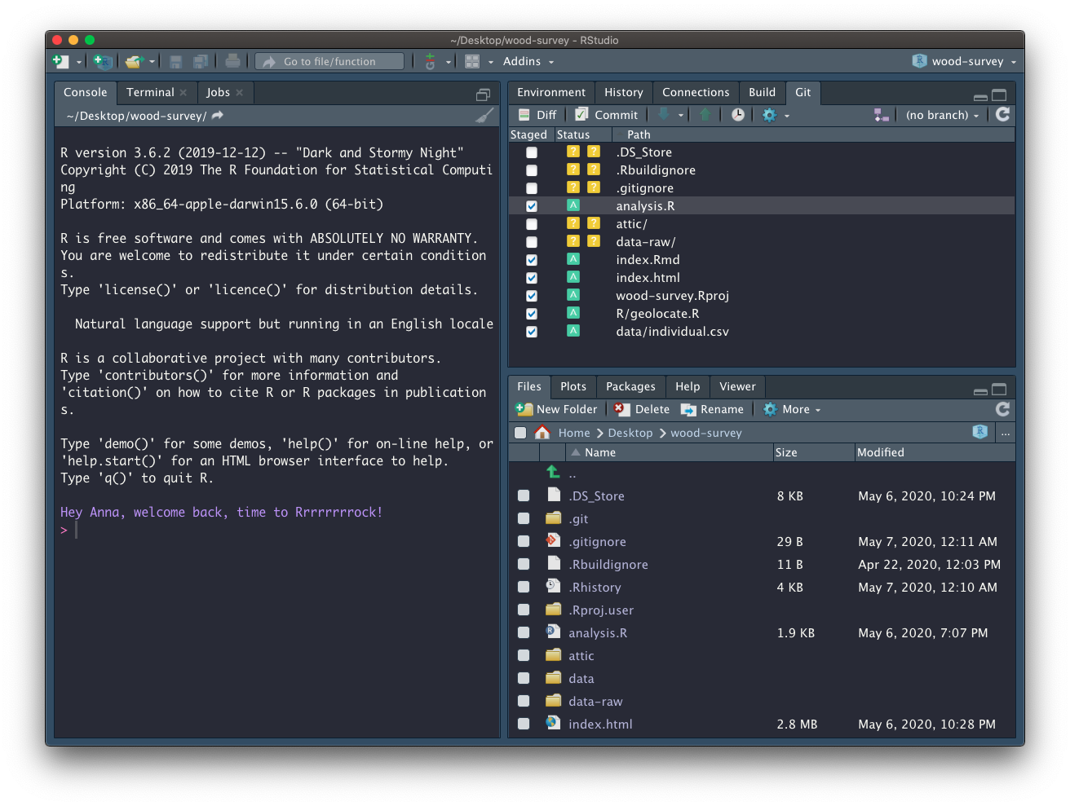Screen dimensions: 1070x806
Task: Stage the .Rbuildignore file checkbox
Action: 532,170
